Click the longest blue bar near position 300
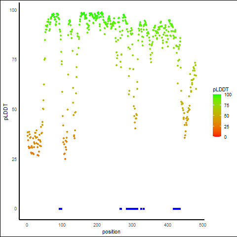 pos(132,209)
